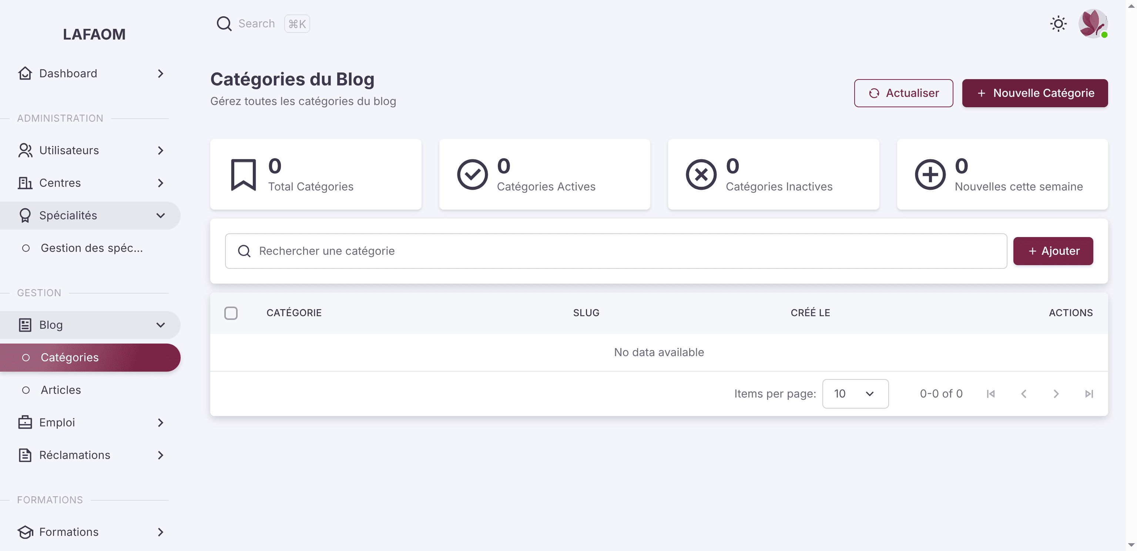Sort by the CRÉÉ LE column header

coord(810,313)
